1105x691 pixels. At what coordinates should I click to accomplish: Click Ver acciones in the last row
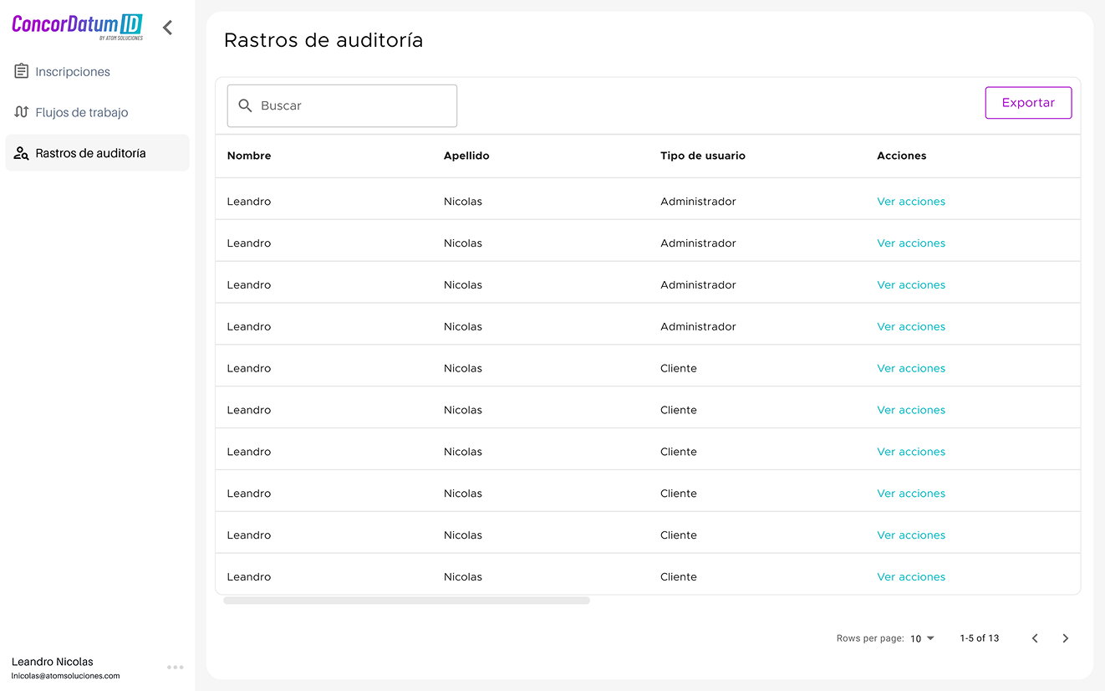pos(911,577)
